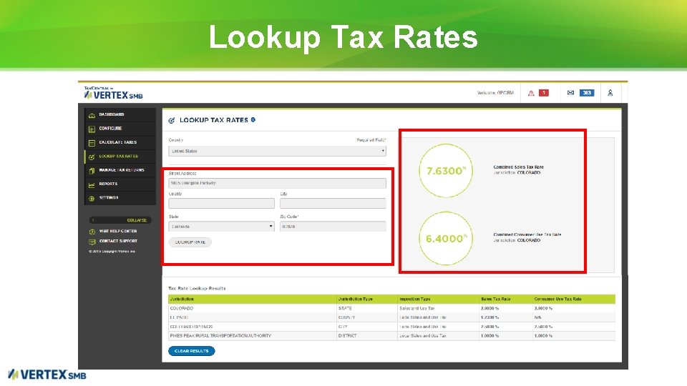This screenshot has height=386, width=687.
Task: Click the Welcome user text in header
Action: (495, 93)
